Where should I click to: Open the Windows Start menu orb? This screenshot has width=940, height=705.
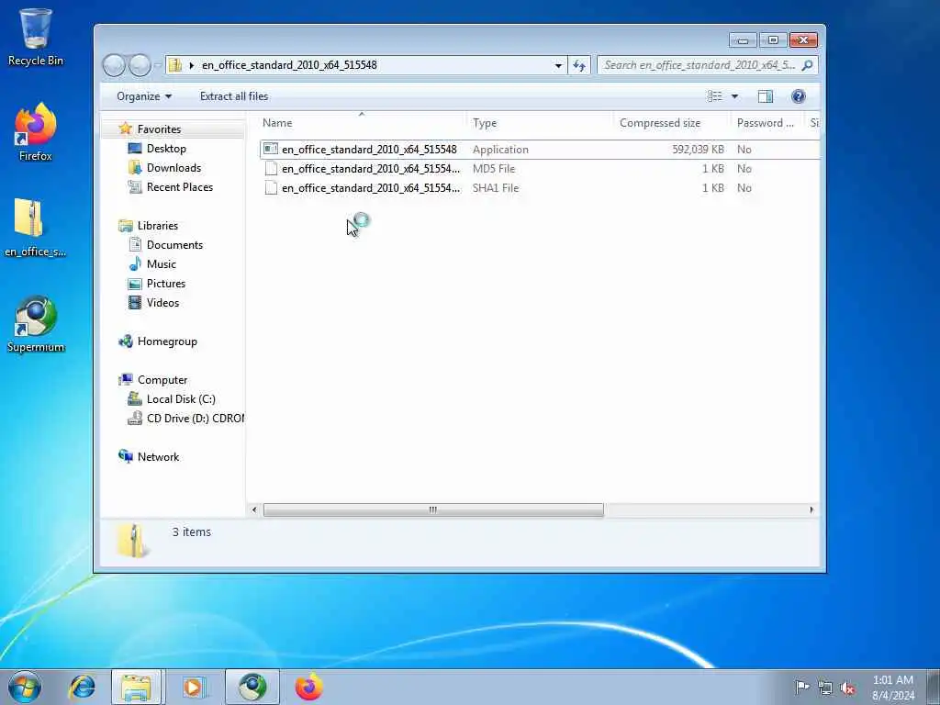click(x=24, y=687)
